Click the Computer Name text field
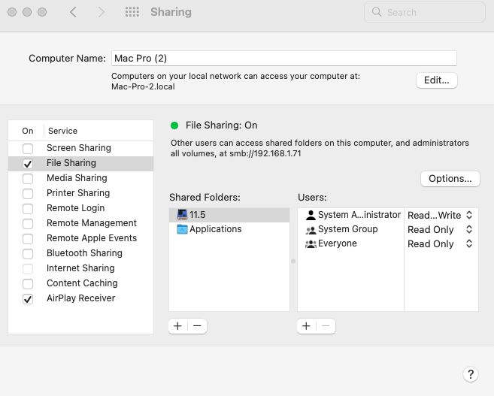 (x=283, y=59)
